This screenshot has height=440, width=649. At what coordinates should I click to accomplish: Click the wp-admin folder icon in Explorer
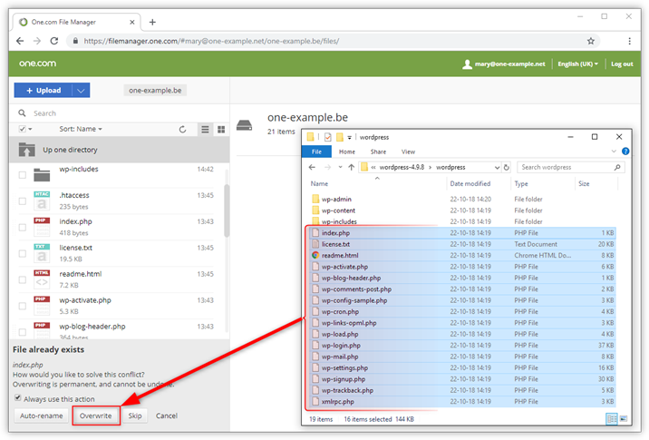point(315,200)
